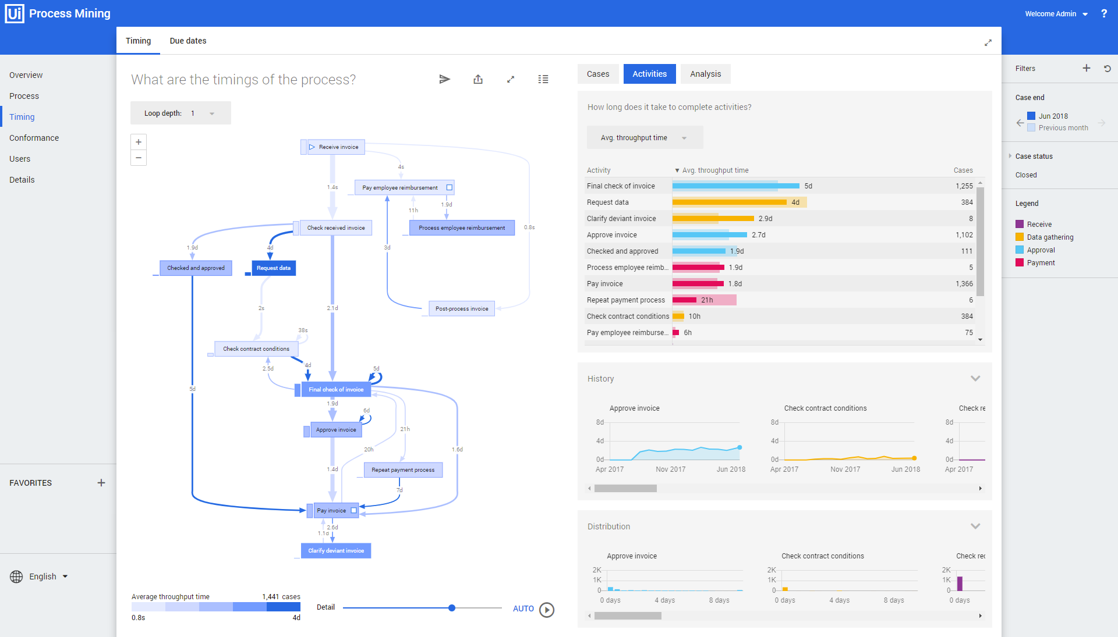
Task: Click the Detail slider handle
Action: click(x=452, y=608)
